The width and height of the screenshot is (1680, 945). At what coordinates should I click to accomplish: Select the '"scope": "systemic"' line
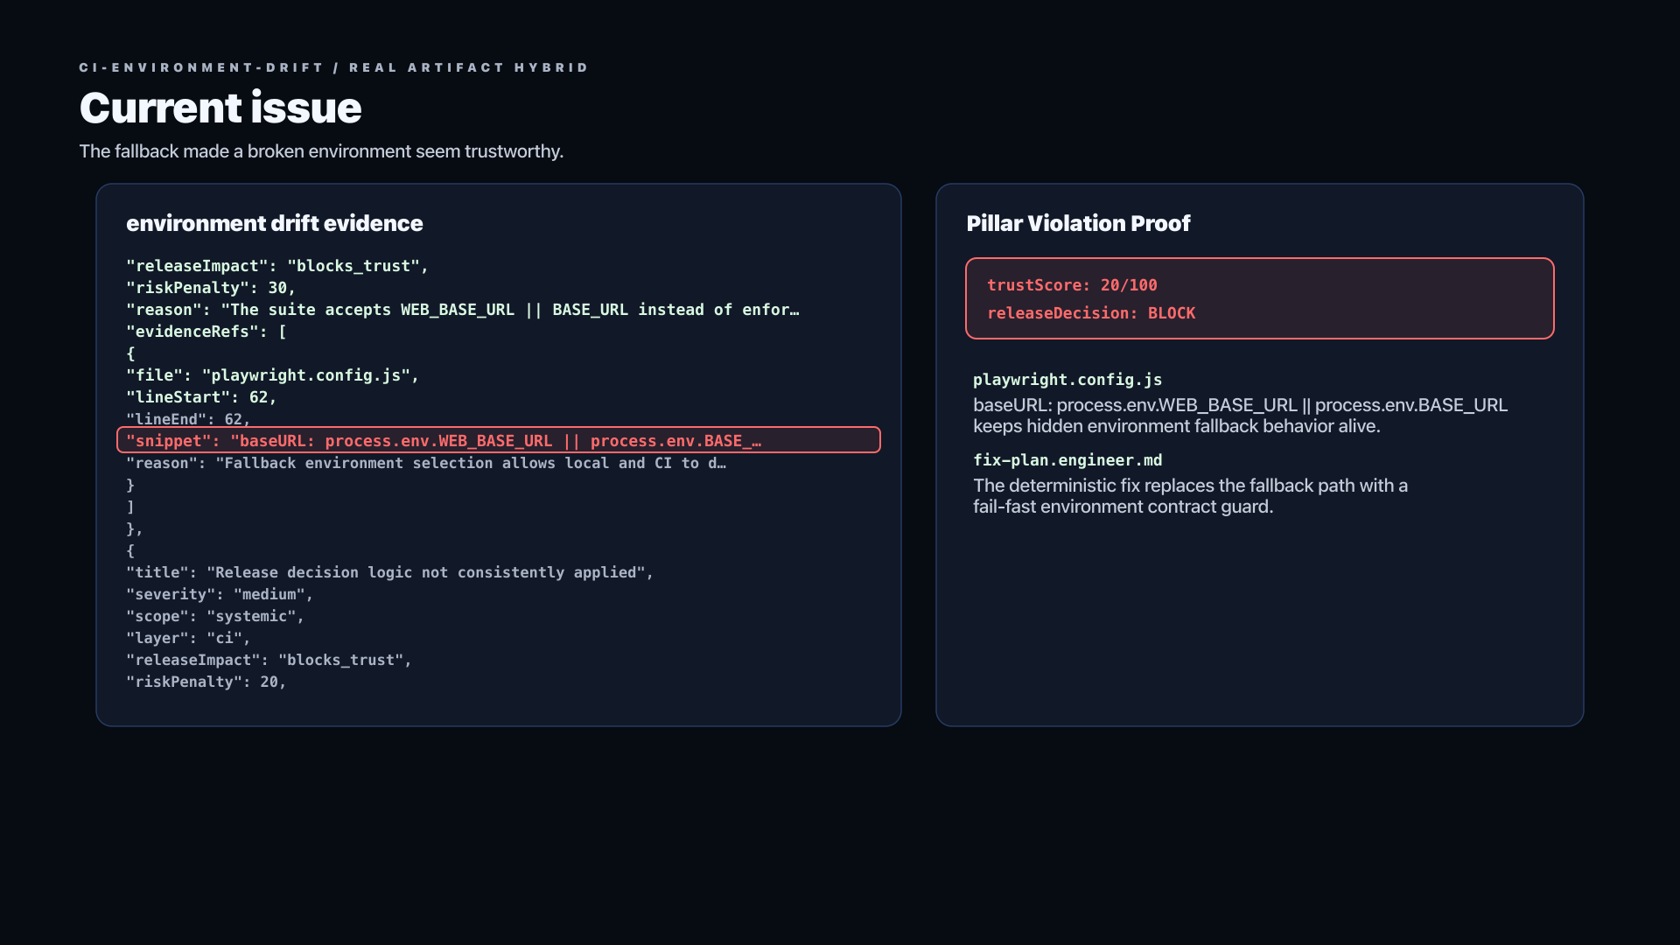(215, 616)
